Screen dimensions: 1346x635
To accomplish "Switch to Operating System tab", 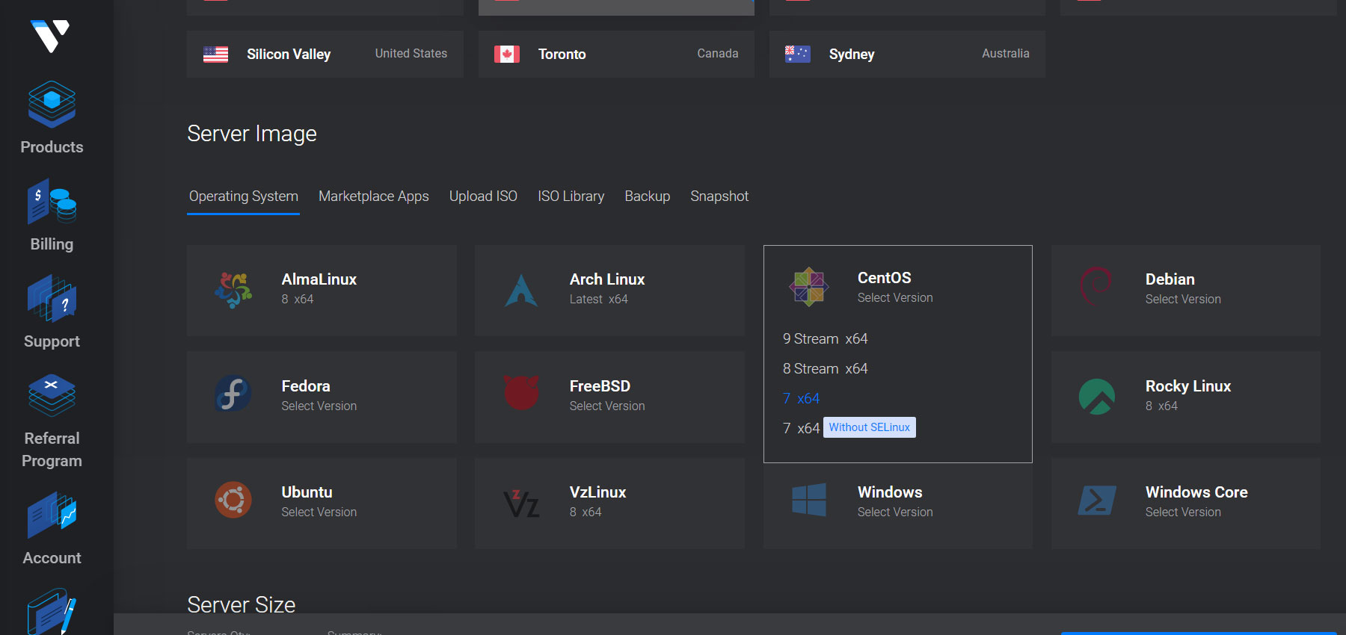I will point(244,196).
